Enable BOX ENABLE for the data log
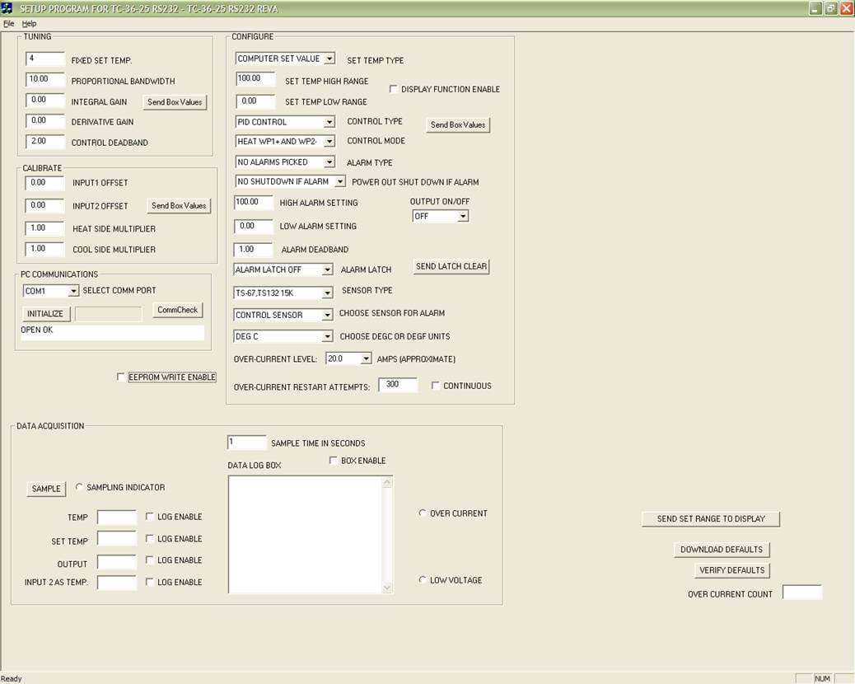855x684 pixels. 334,460
